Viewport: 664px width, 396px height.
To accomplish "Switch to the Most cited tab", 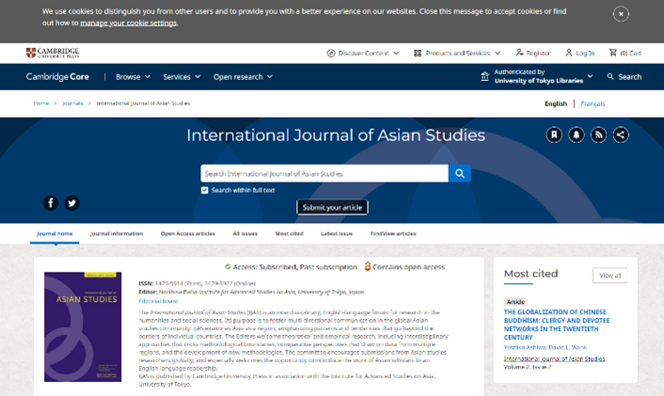I will [289, 233].
